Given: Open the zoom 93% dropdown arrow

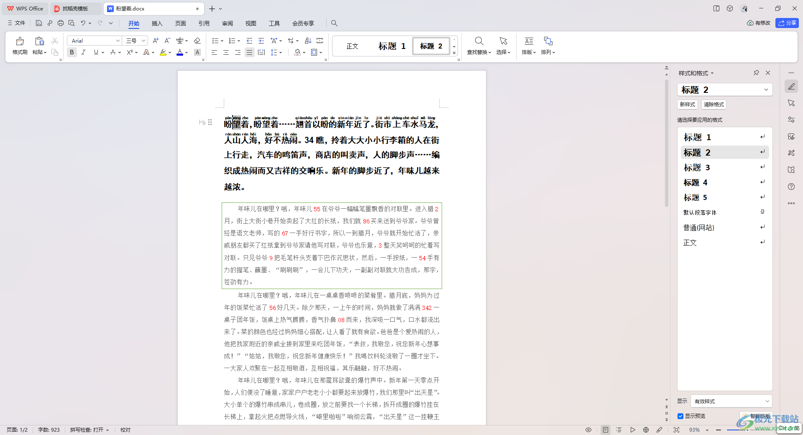Looking at the screenshot, I should tap(707, 430).
